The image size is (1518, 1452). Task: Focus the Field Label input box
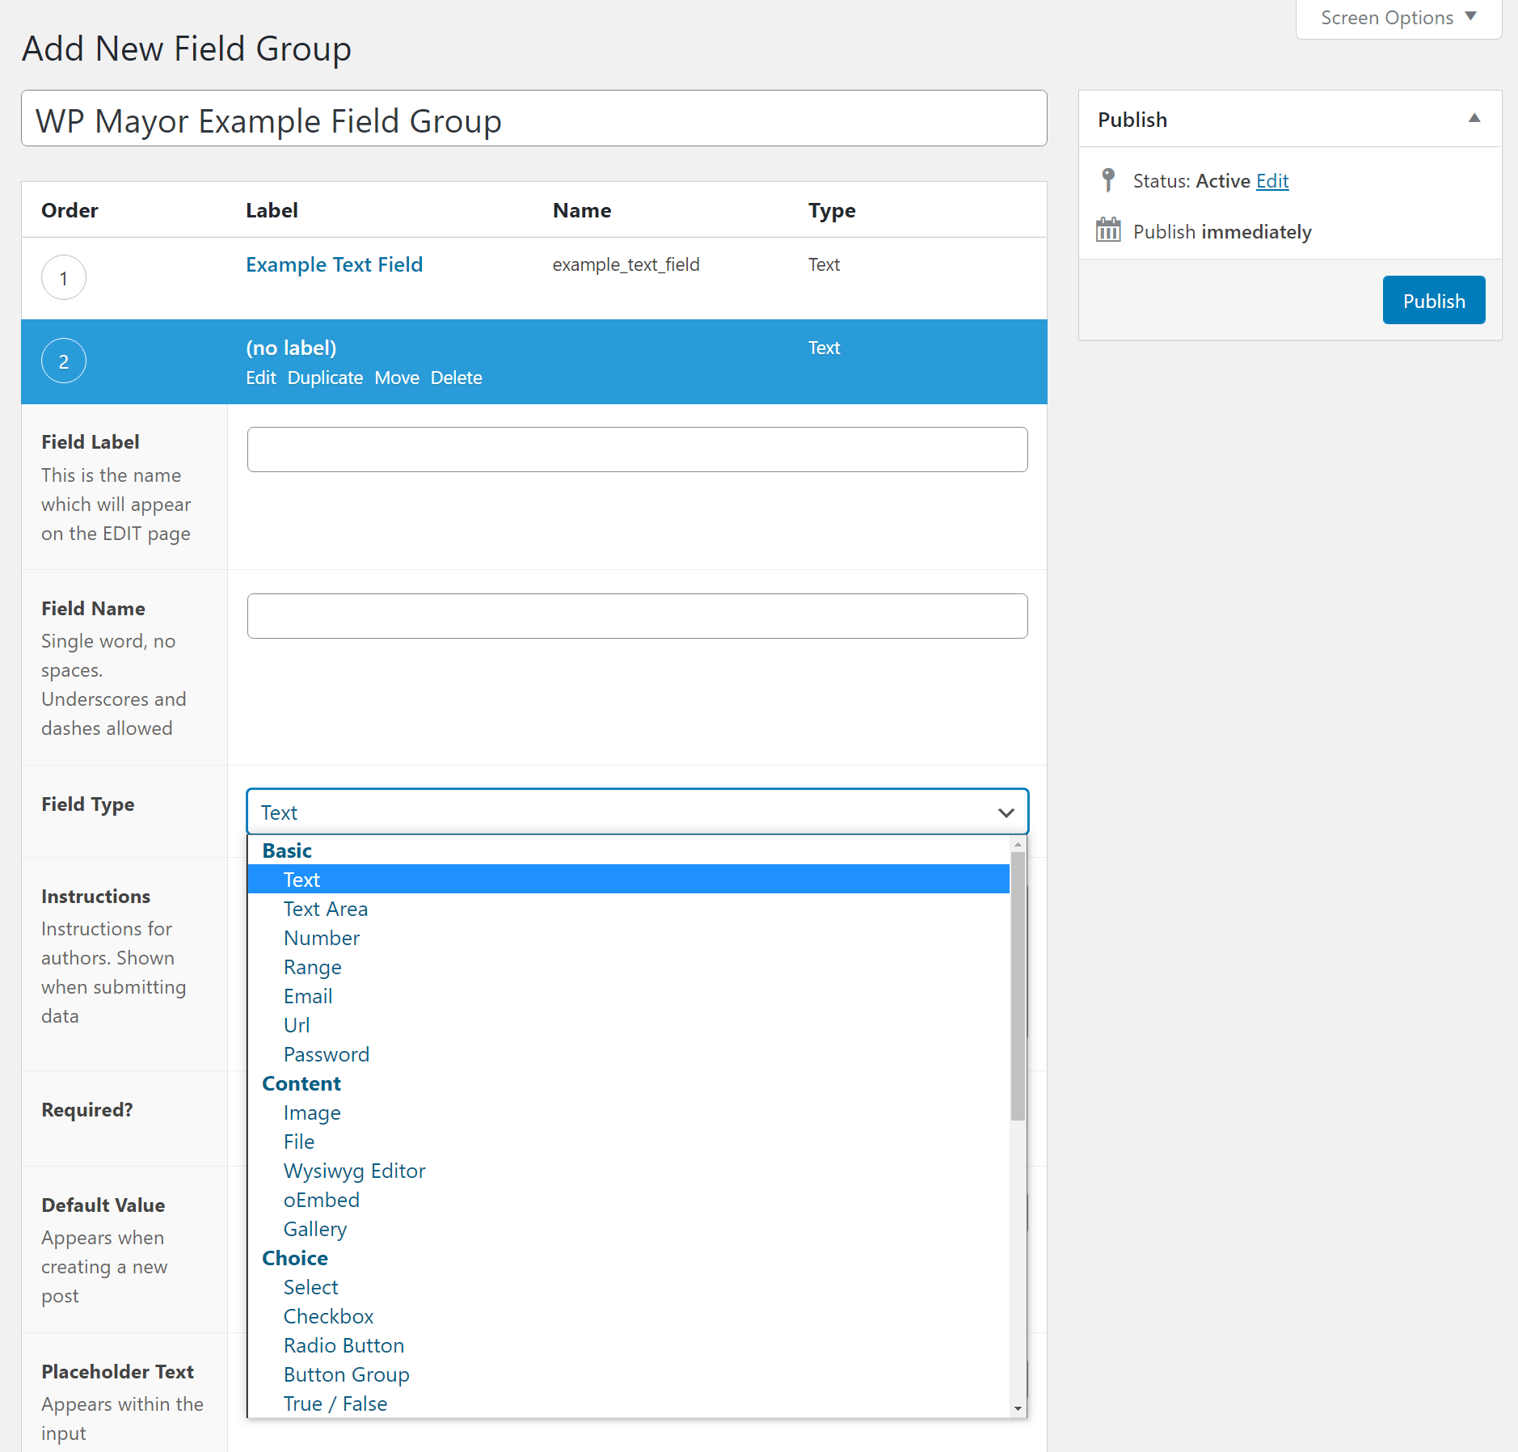pyautogui.click(x=638, y=450)
